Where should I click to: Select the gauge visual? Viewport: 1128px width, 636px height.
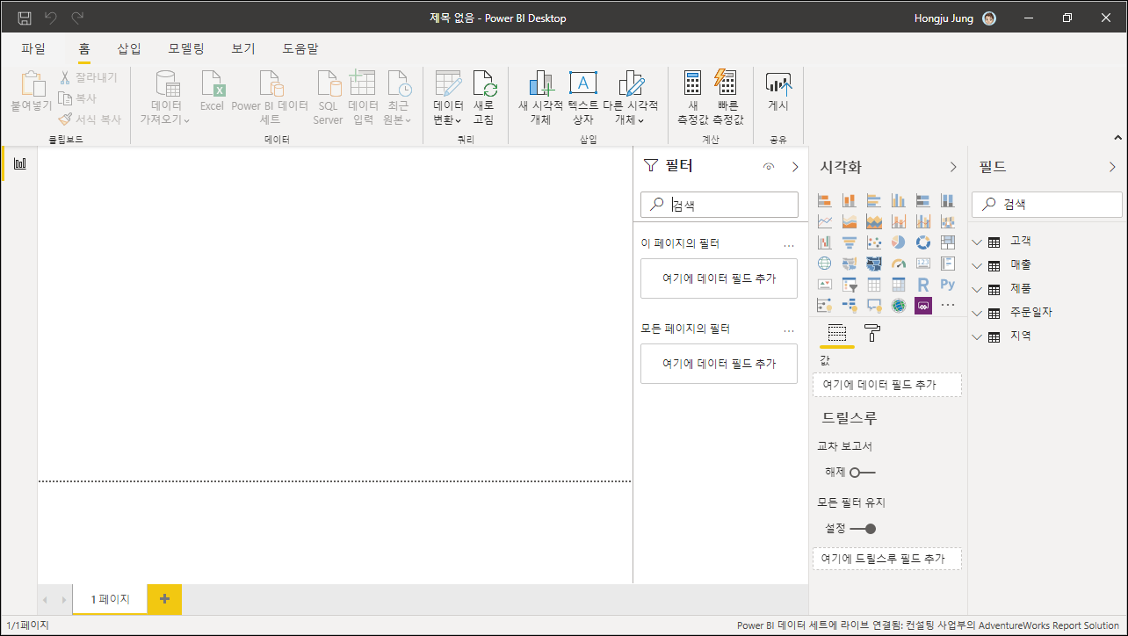(898, 264)
